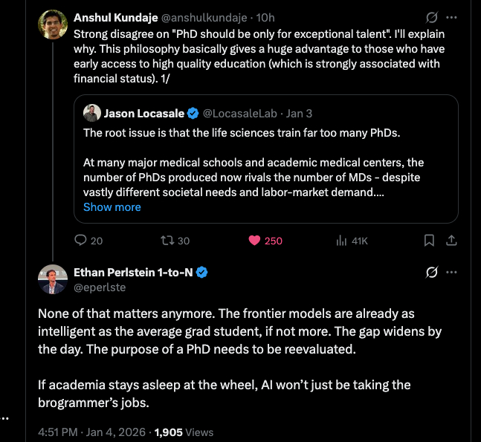Visit the @eperlste handle link
Viewport: 481px width, 442px height.
click(x=98, y=287)
